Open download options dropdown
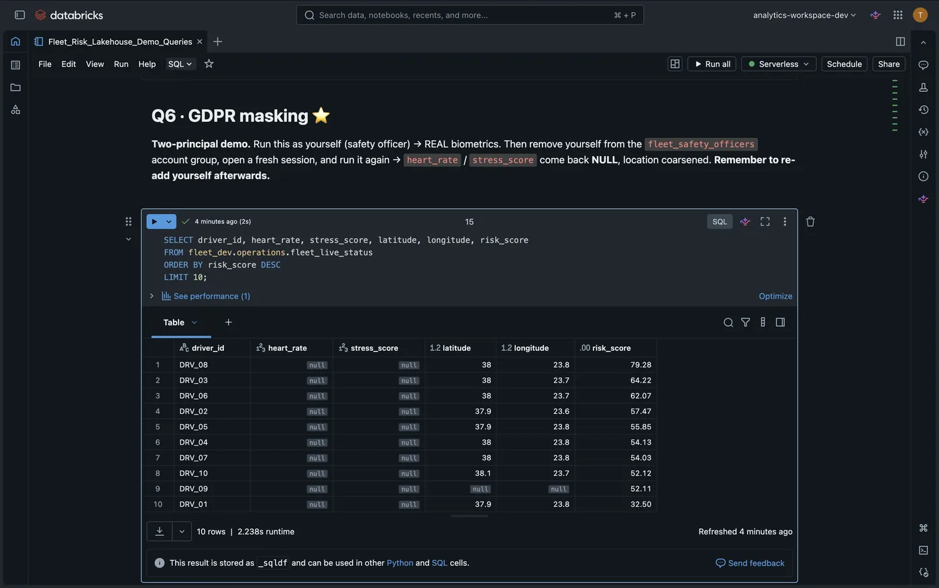Screen dimensions: 939x588 [182, 532]
